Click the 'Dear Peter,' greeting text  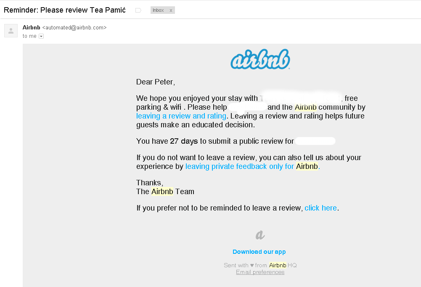pyautogui.click(x=156, y=82)
